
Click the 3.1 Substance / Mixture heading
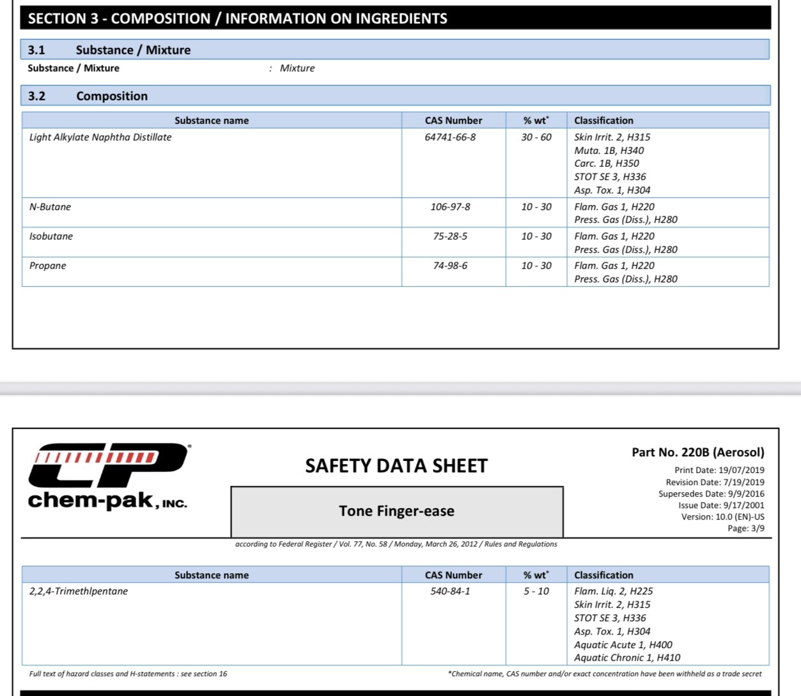(x=395, y=50)
